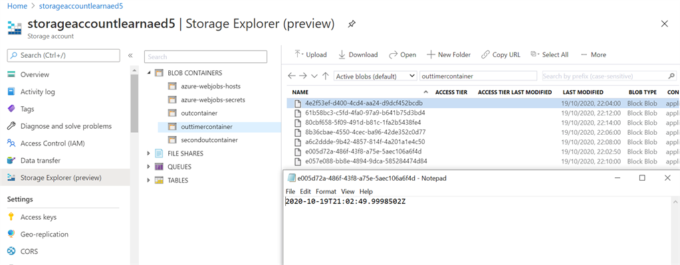680x265 pixels.
Task: Sort by ACCESS TIER column header
Action: coord(451,92)
